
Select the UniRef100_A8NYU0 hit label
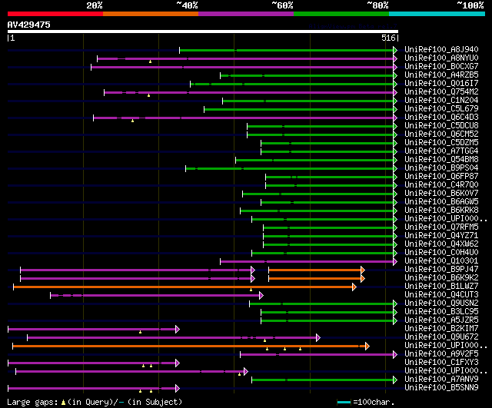tap(441, 58)
